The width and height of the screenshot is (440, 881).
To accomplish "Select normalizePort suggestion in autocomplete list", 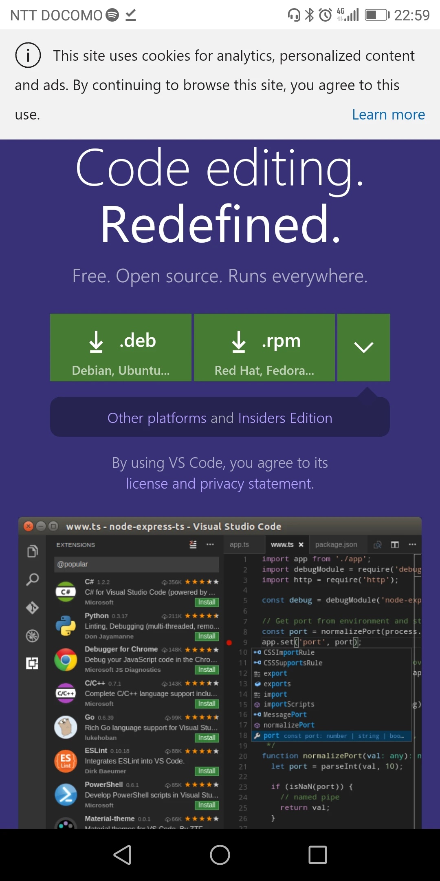I will 331,725.
